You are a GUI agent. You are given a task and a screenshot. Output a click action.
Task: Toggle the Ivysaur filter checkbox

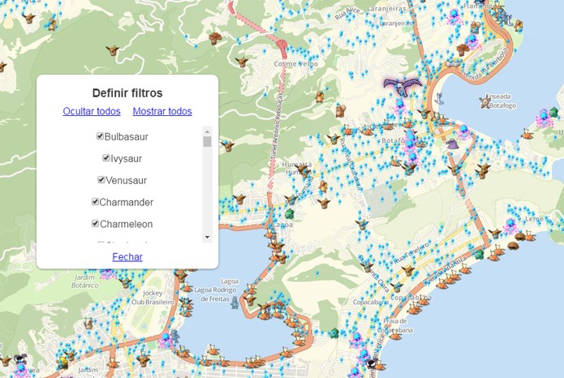coord(106,158)
